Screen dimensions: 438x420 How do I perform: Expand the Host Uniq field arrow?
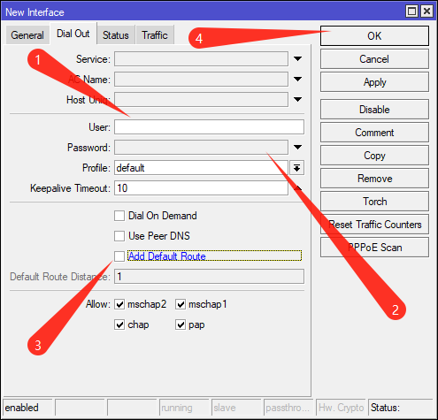(297, 99)
